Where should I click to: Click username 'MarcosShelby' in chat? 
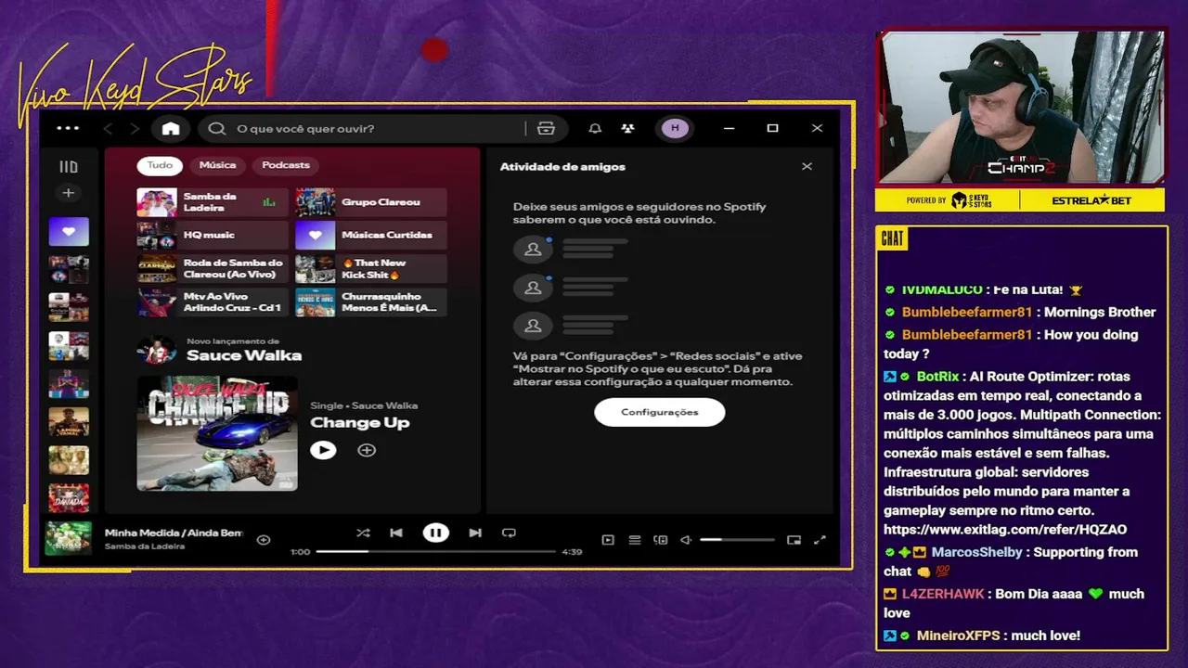(x=976, y=552)
